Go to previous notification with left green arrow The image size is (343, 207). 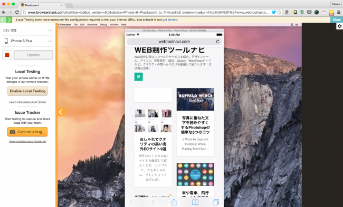click(3, 20)
